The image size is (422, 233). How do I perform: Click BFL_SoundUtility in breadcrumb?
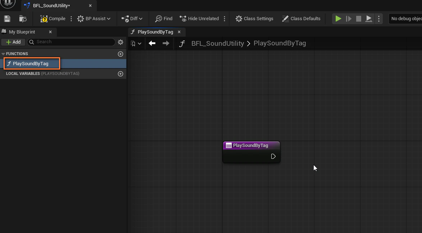point(217,43)
